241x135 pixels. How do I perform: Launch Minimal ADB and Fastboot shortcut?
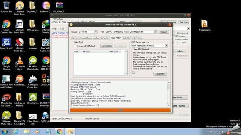pyautogui.click(x=6, y=81)
